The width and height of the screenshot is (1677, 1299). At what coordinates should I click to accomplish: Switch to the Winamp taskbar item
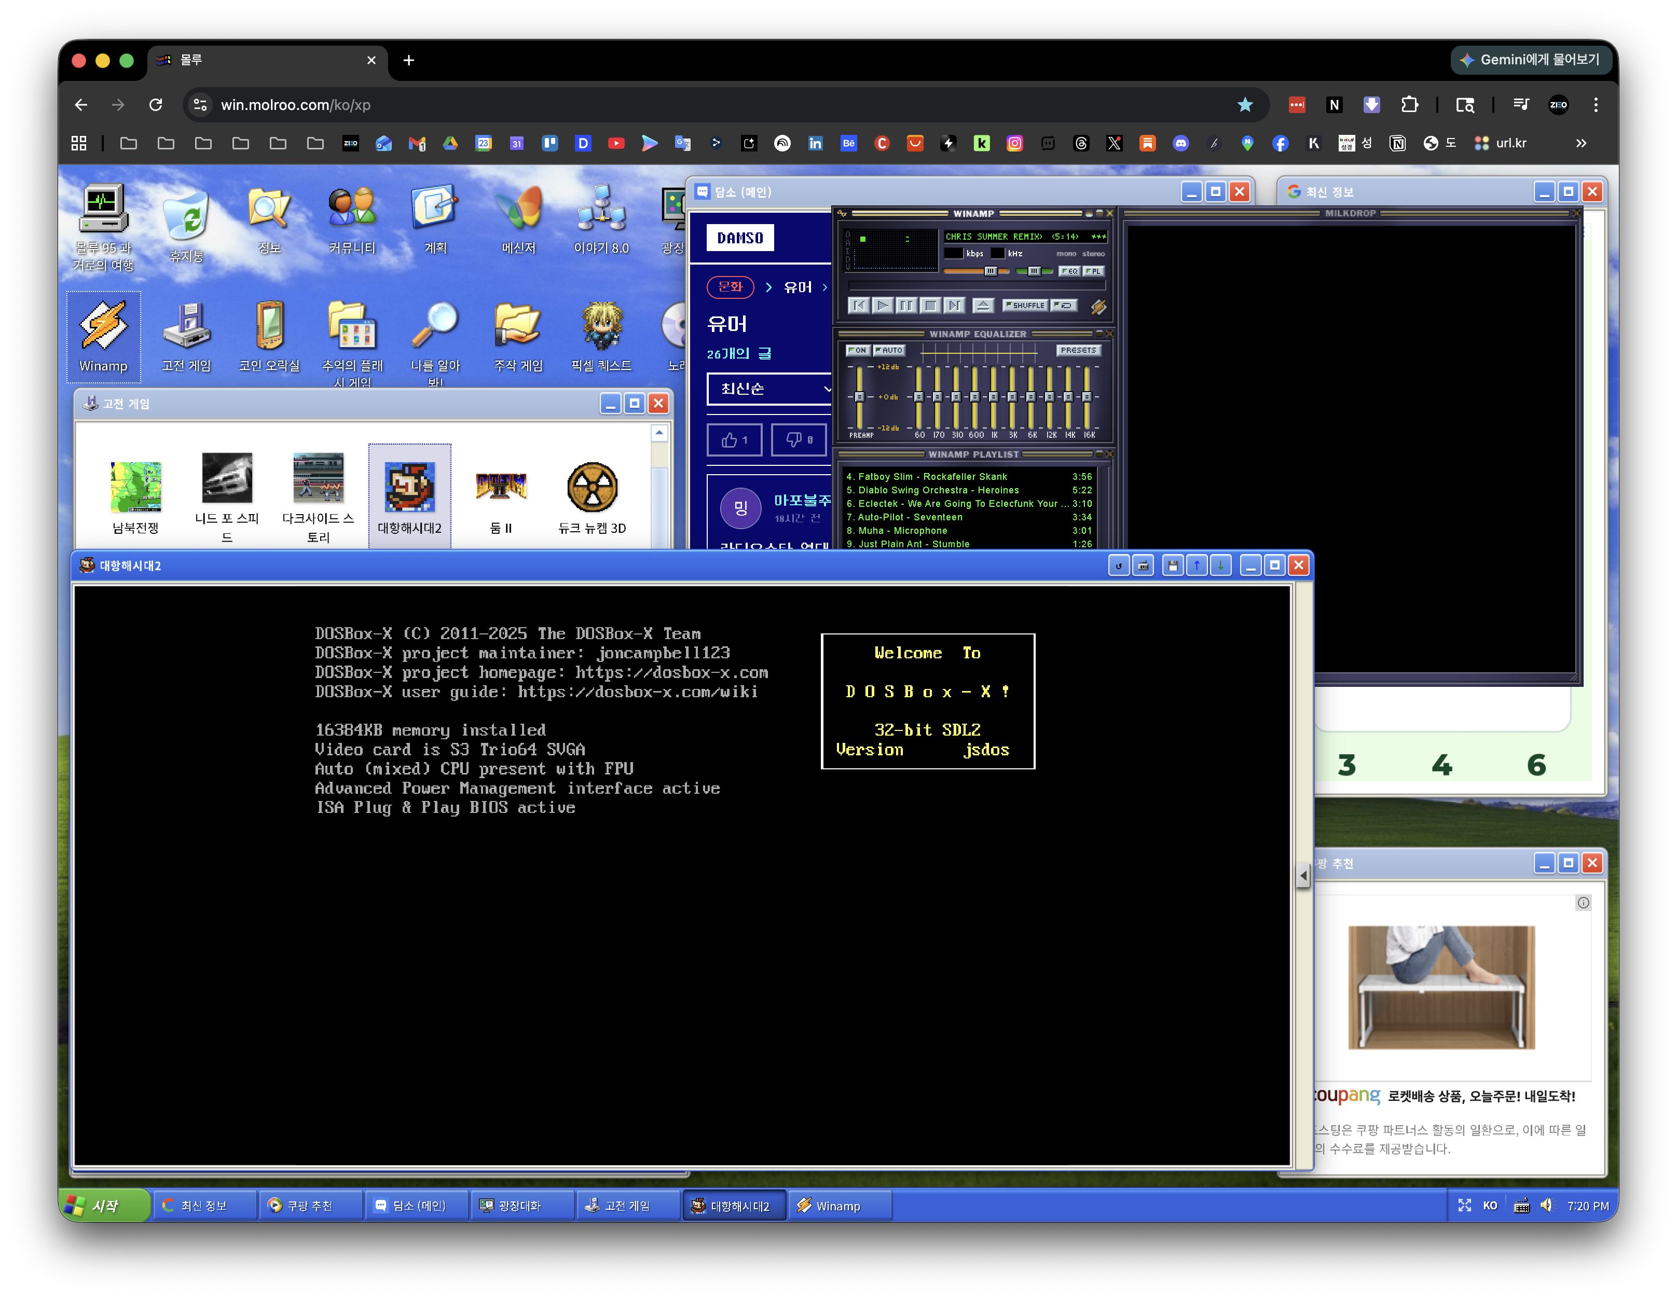point(840,1205)
